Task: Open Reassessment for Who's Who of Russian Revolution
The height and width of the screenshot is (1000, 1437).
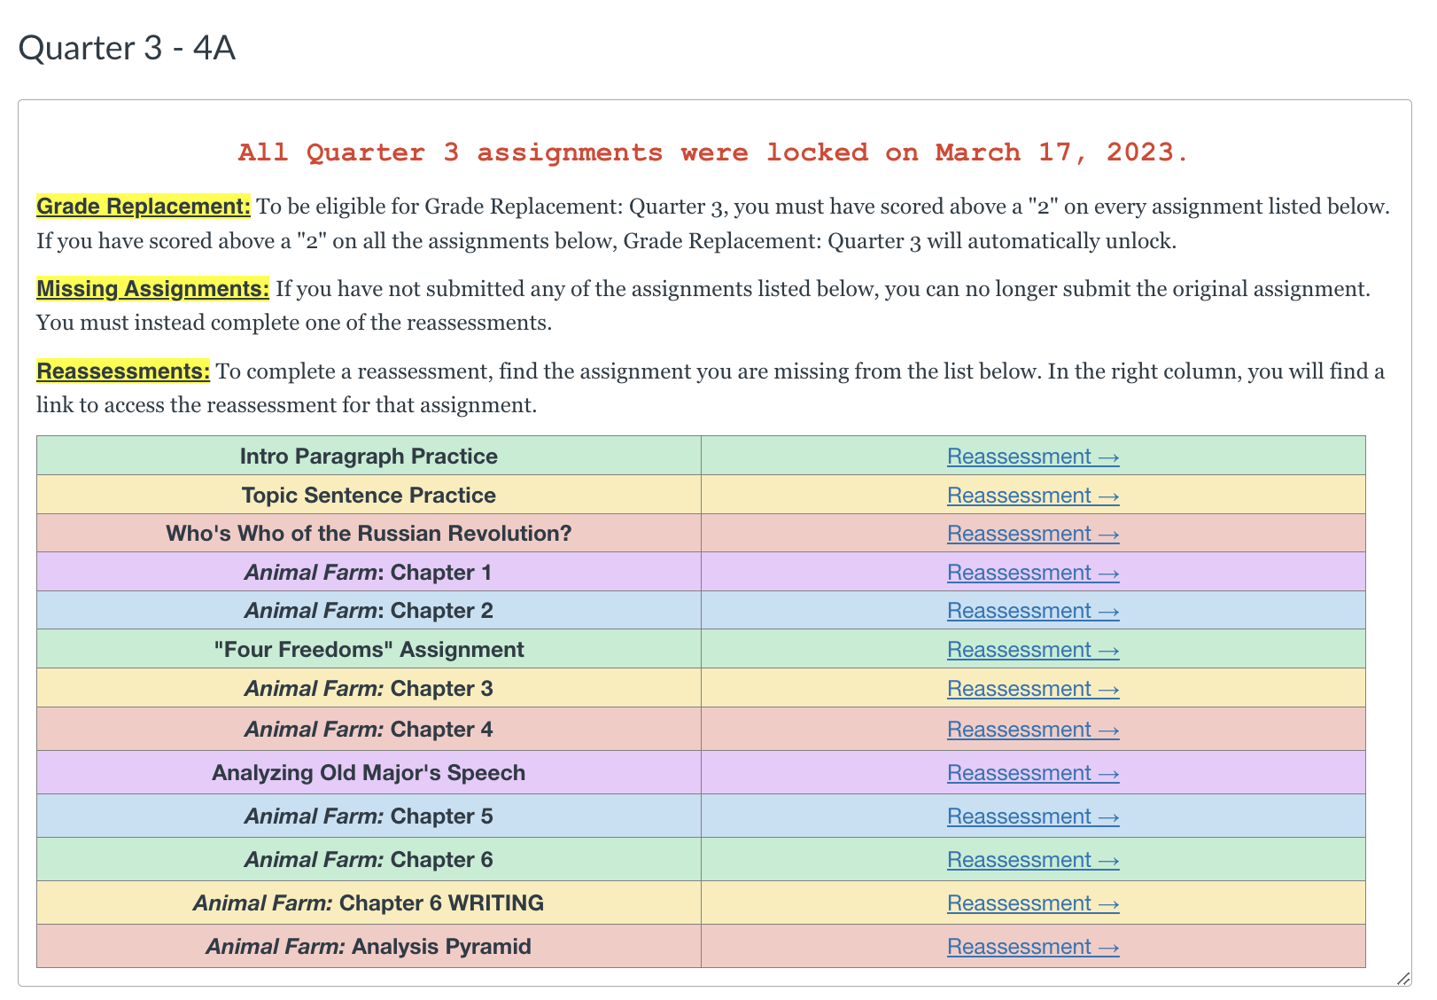Action: [1033, 534]
